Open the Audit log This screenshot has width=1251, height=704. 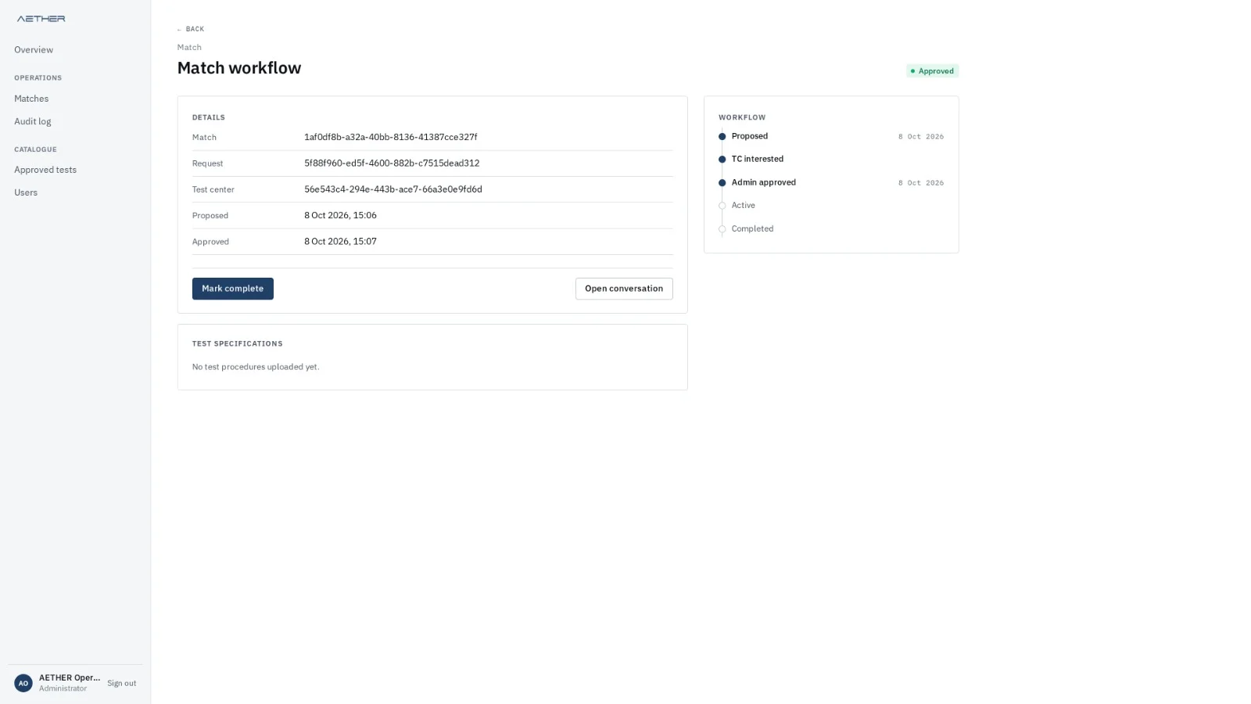(x=33, y=121)
